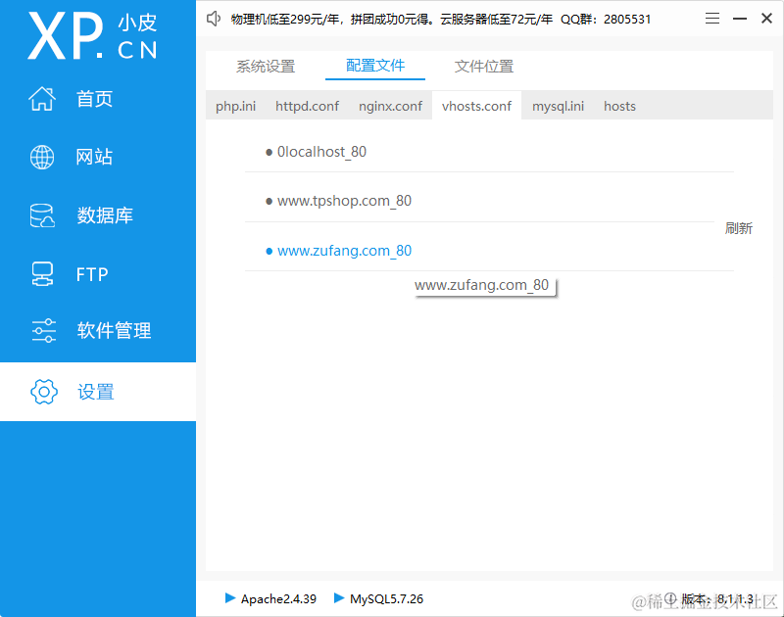Open the 数据库 database panel
Image resolution: width=784 pixels, height=617 pixels.
[x=73, y=215]
